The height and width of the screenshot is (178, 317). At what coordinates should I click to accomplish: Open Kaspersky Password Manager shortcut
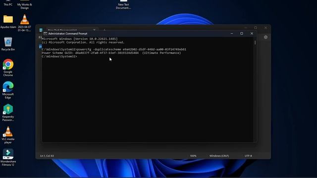click(8, 112)
